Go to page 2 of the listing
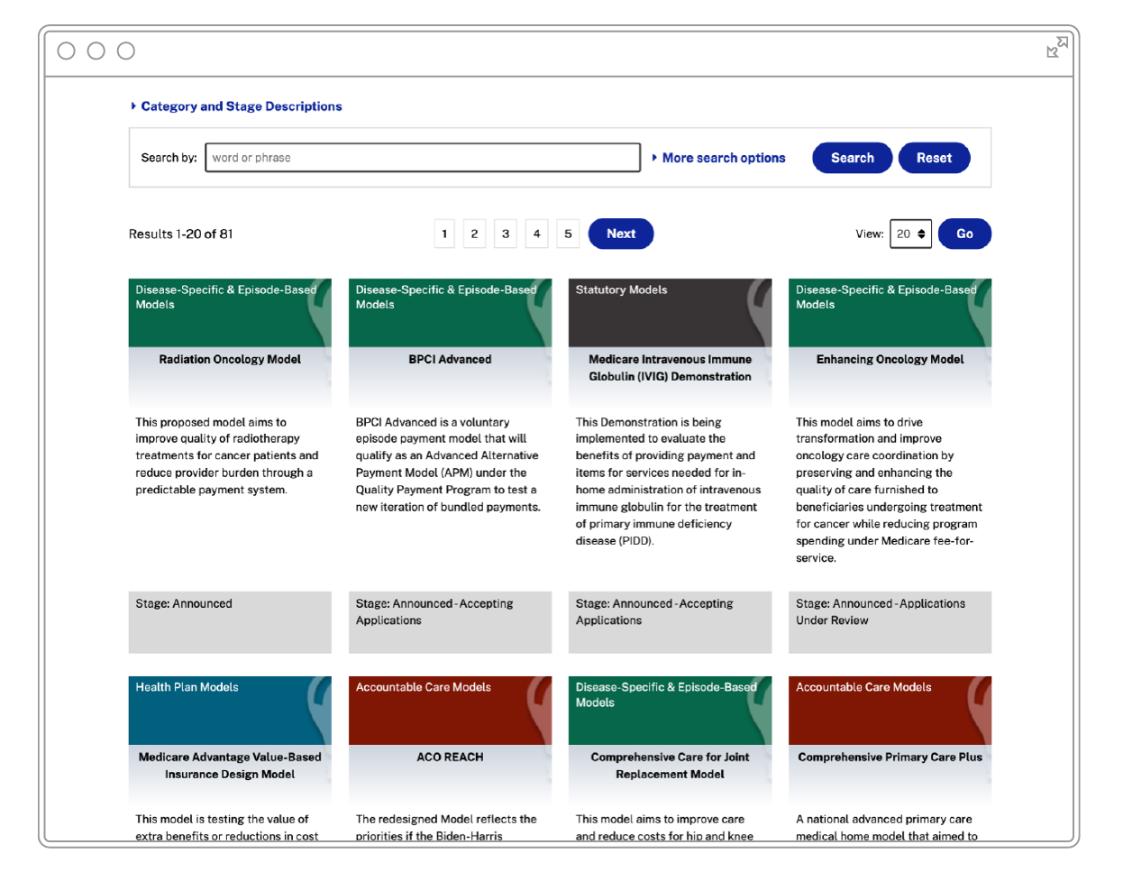The height and width of the screenshot is (872, 1123). coord(474,234)
